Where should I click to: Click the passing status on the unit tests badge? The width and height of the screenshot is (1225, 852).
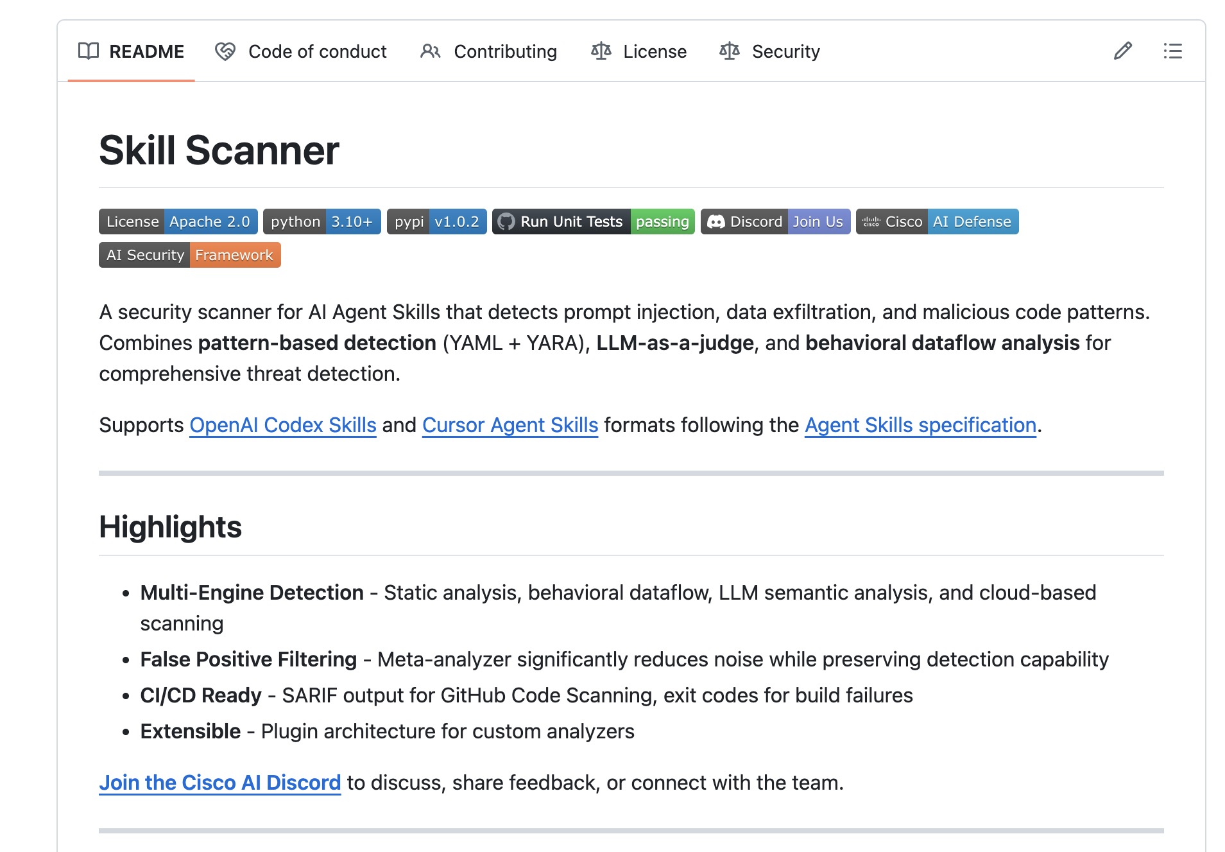(662, 222)
